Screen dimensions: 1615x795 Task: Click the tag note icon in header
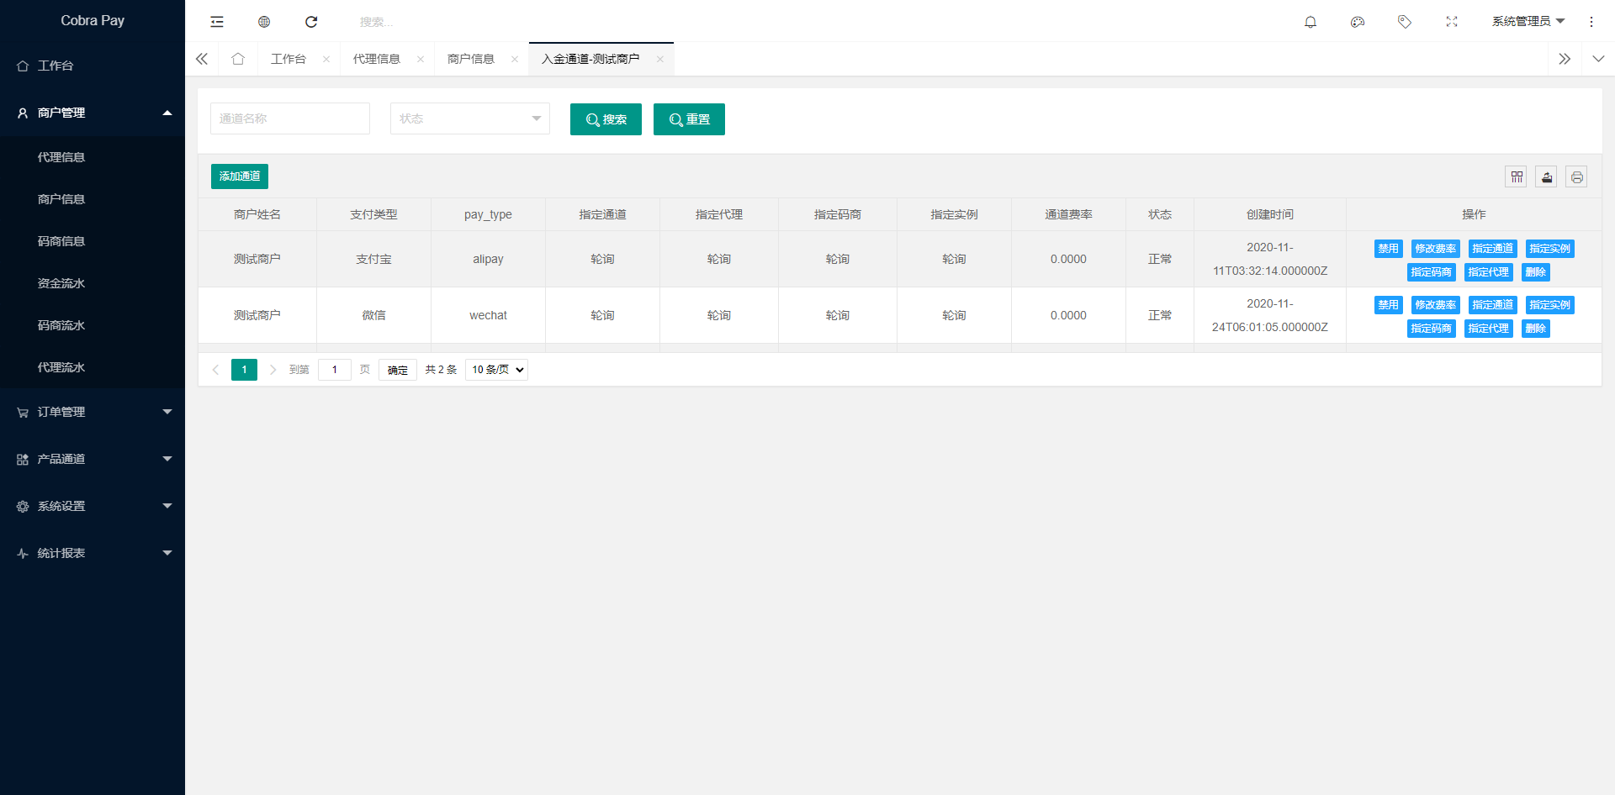pyautogui.click(x=1405, y=22)
